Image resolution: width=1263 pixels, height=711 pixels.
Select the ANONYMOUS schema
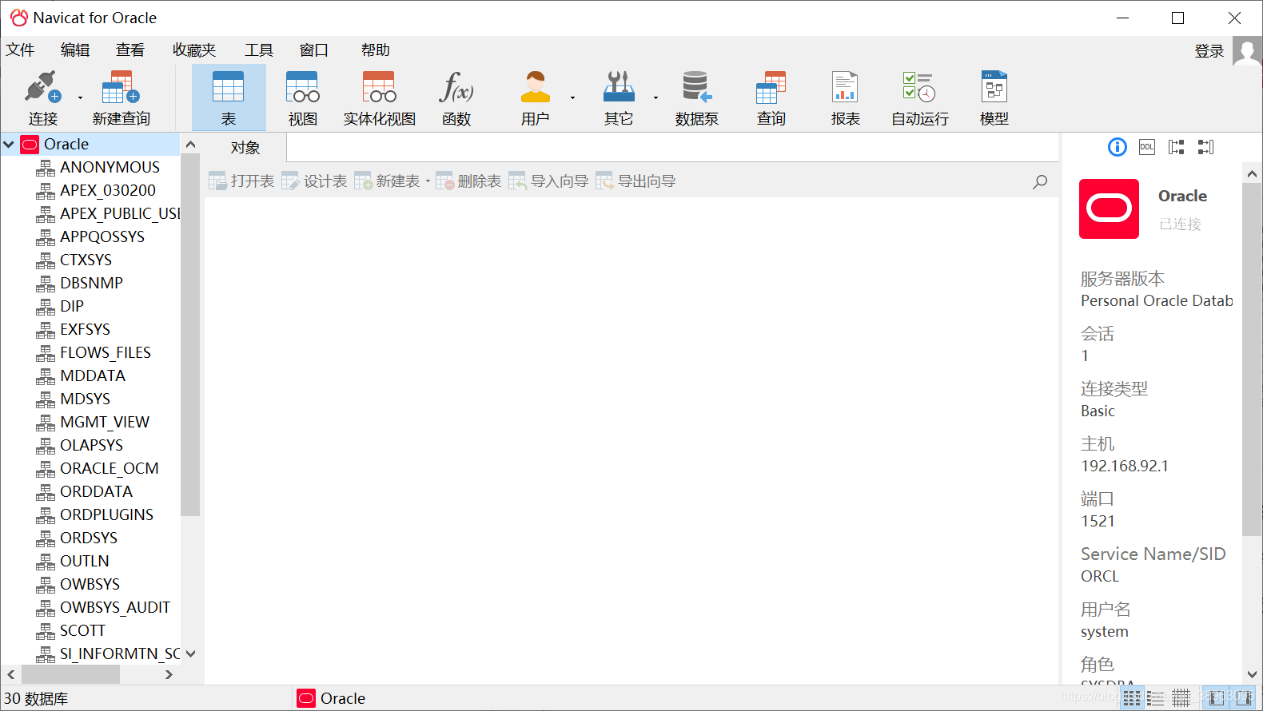(110, 168)
